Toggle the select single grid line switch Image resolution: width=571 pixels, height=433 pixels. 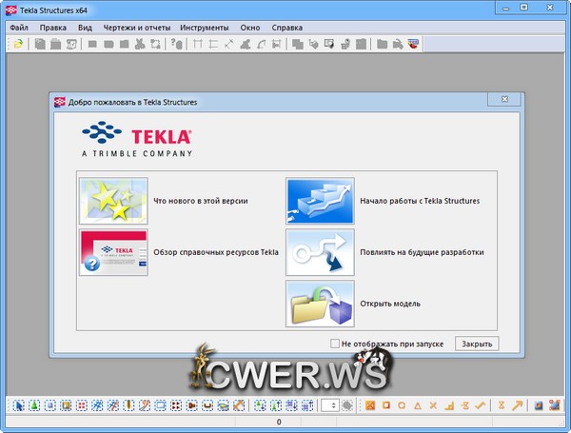tap(113, 405)
